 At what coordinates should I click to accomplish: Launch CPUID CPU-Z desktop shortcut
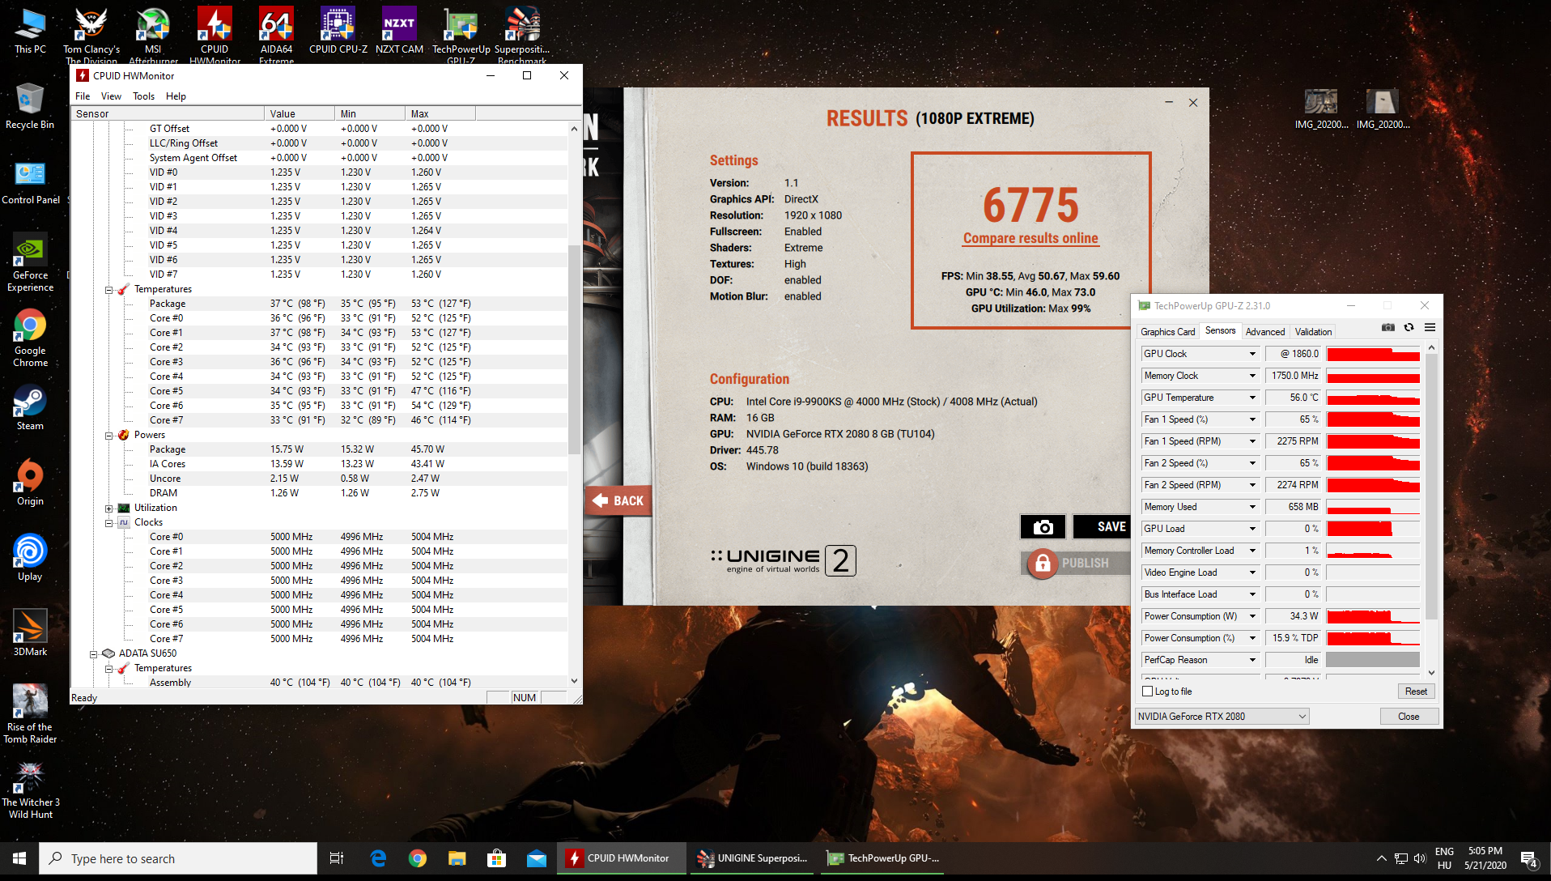pyautogui.click(x=338, y=31)
